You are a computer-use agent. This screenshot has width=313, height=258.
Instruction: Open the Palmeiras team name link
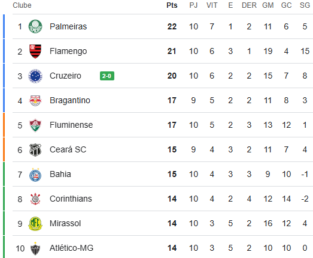pyautogui.click(x=68, y=26)
